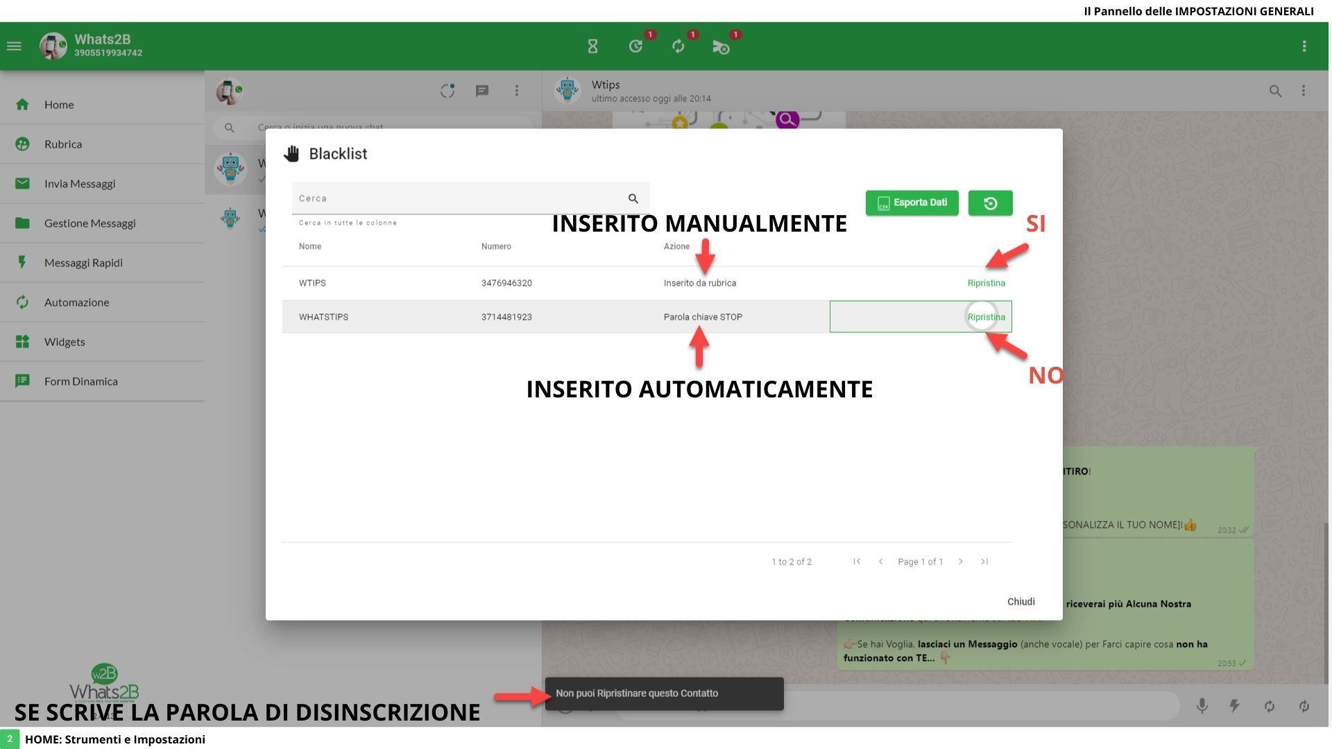The image size is (1332, 749).
Task: Open the header three-dot options menu
Action: 1304,46
